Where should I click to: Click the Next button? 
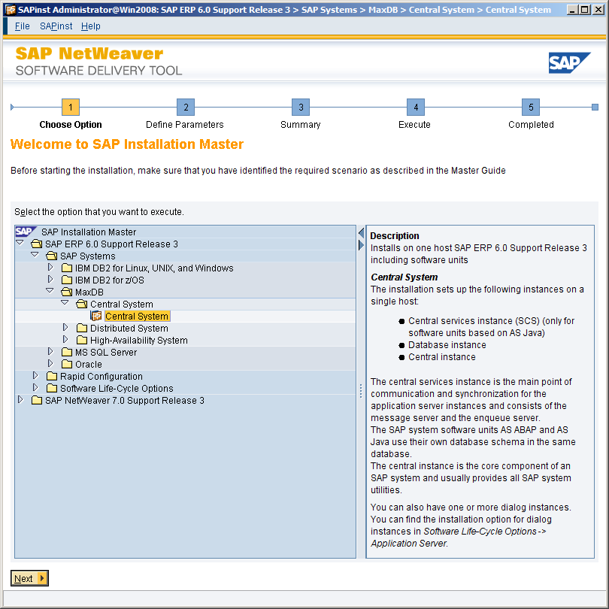[29, 578]
